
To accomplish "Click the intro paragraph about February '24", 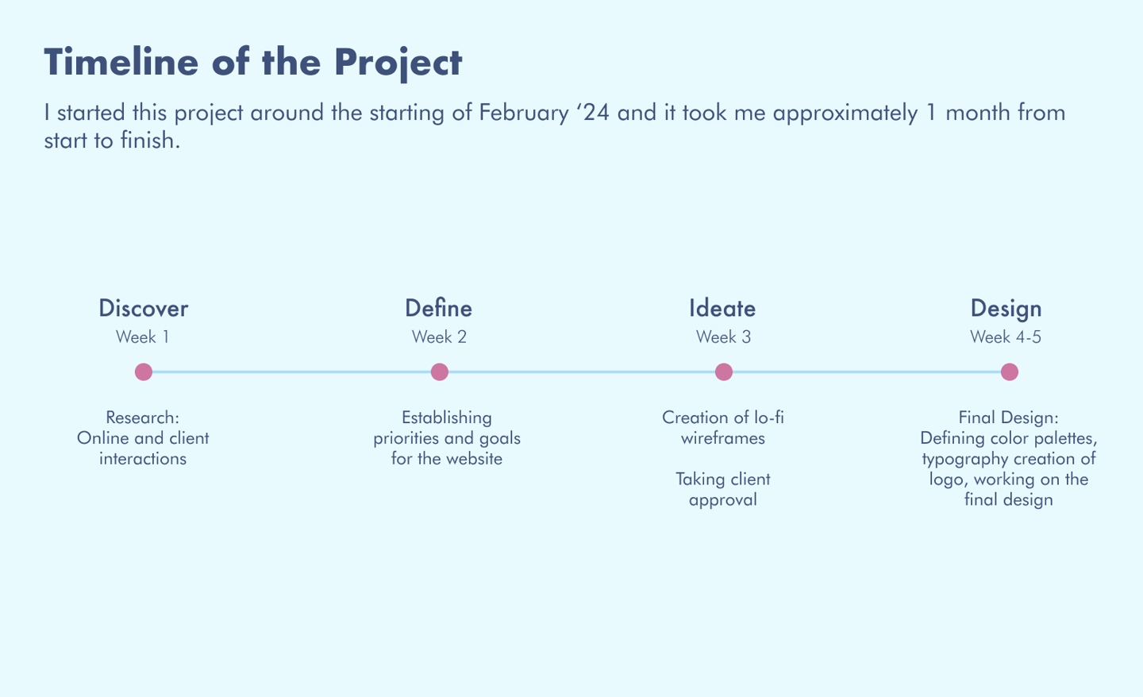I will (x=554, y=126).
